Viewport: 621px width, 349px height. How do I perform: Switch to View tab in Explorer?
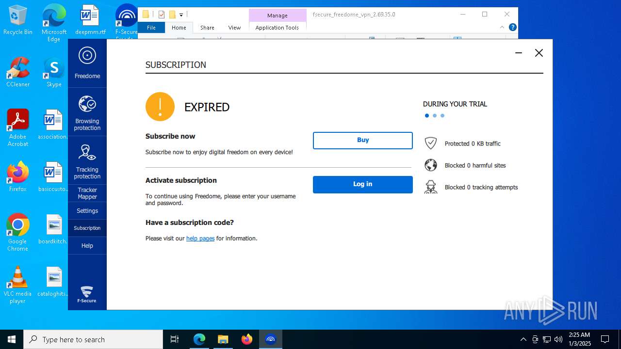click(234, 28)
